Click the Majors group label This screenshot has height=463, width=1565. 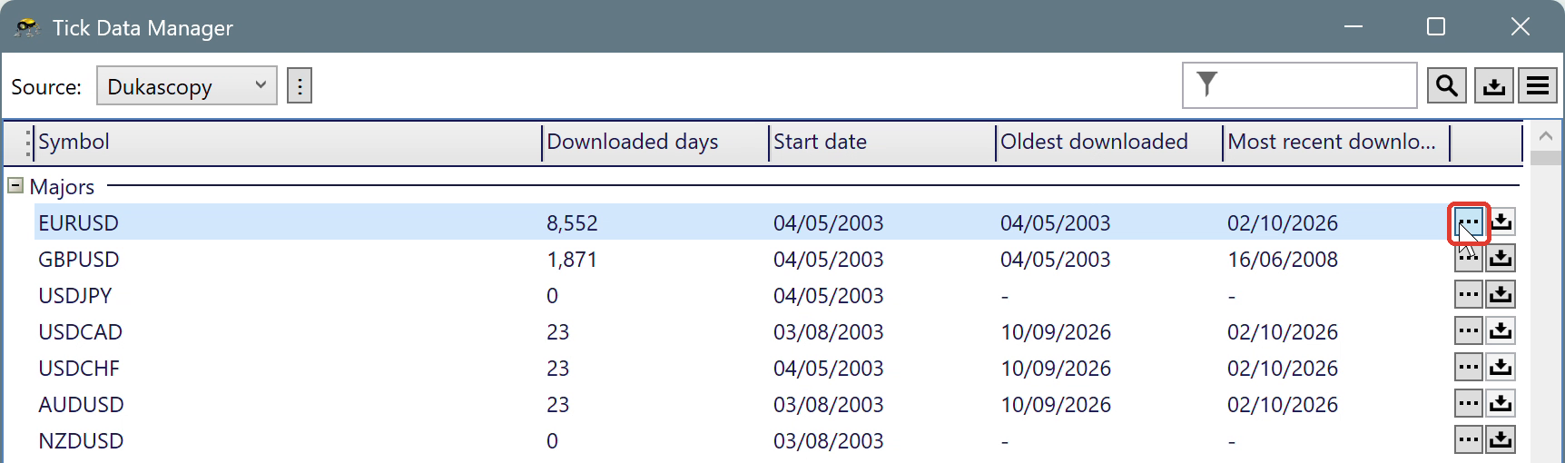[x=62, y=186]
